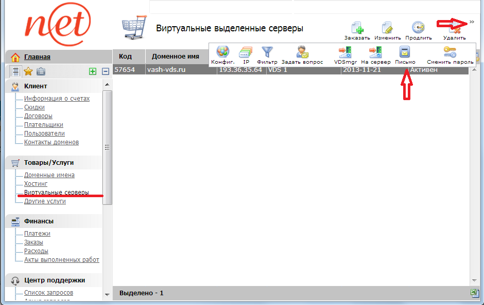Click the Удалить delete icon
Screen dimensions: 484x305
[454, 30]
